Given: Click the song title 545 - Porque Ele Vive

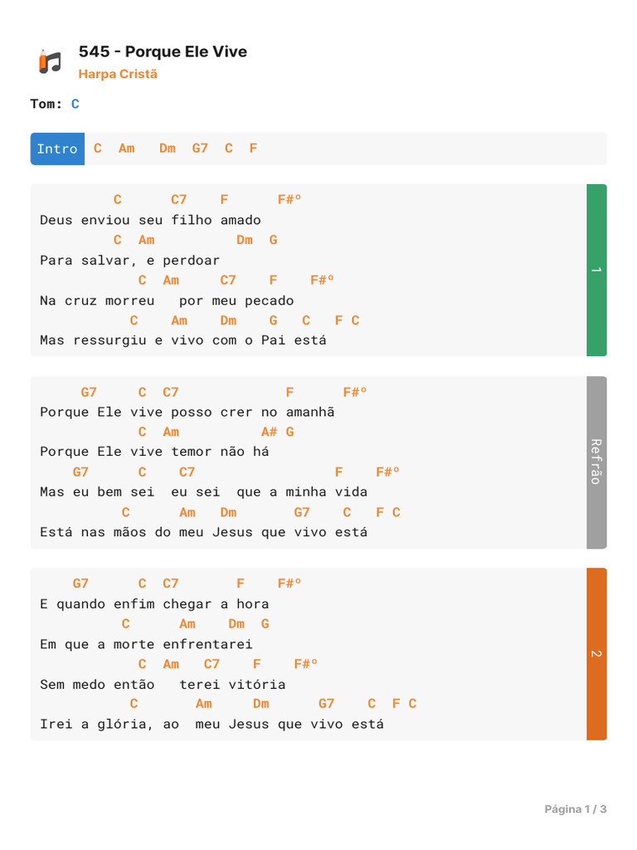Looking at the screenshot, I should coord(163,51).
